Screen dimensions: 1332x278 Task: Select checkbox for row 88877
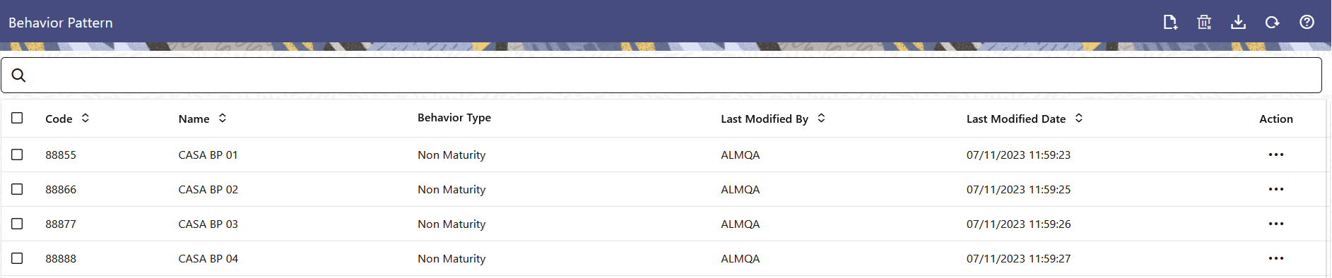click(17, 224)
